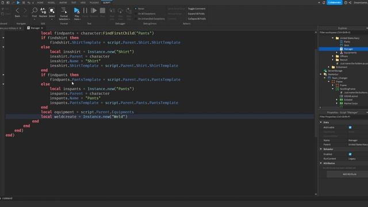368x207 pixels.
Task: Click Collapse All Folds action
Action: pyautogui.click(x=197, y=18)
